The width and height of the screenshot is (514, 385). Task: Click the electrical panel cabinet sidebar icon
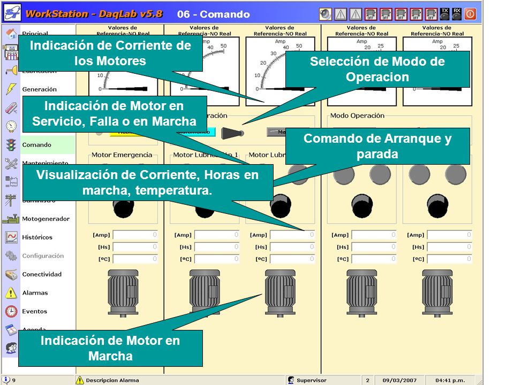(11, 53)
